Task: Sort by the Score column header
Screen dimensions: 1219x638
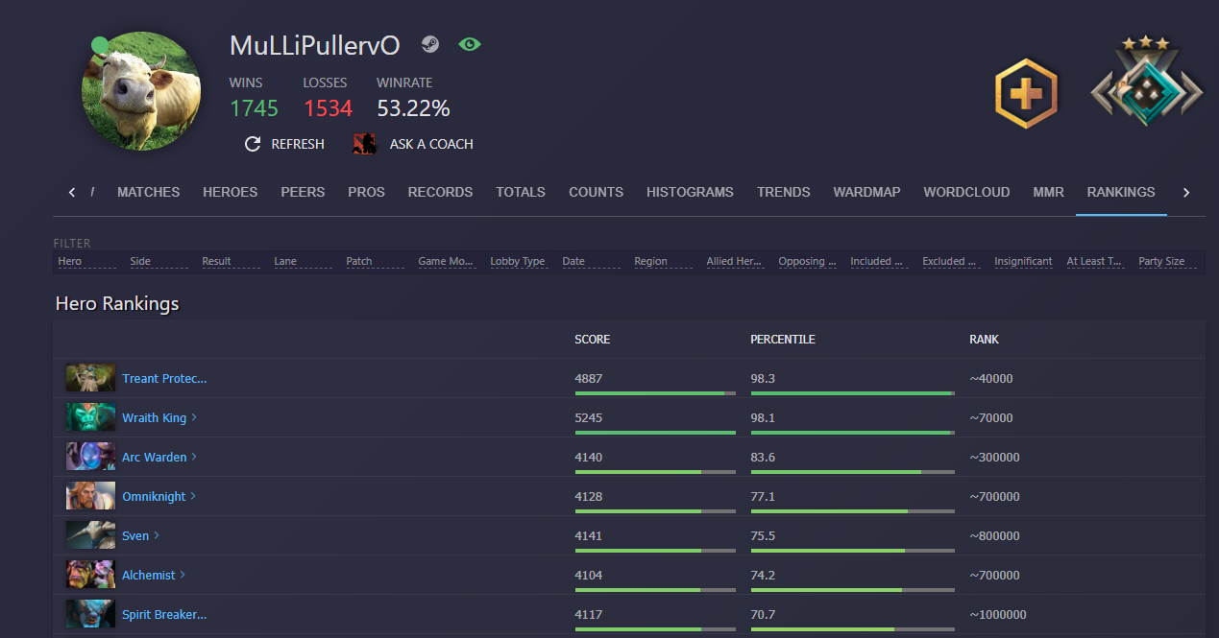Action: click(592, 340)
